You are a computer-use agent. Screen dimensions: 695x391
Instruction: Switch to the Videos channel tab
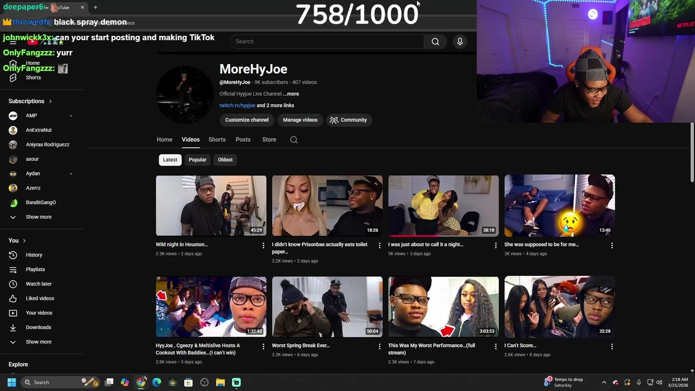pos(191,140)
